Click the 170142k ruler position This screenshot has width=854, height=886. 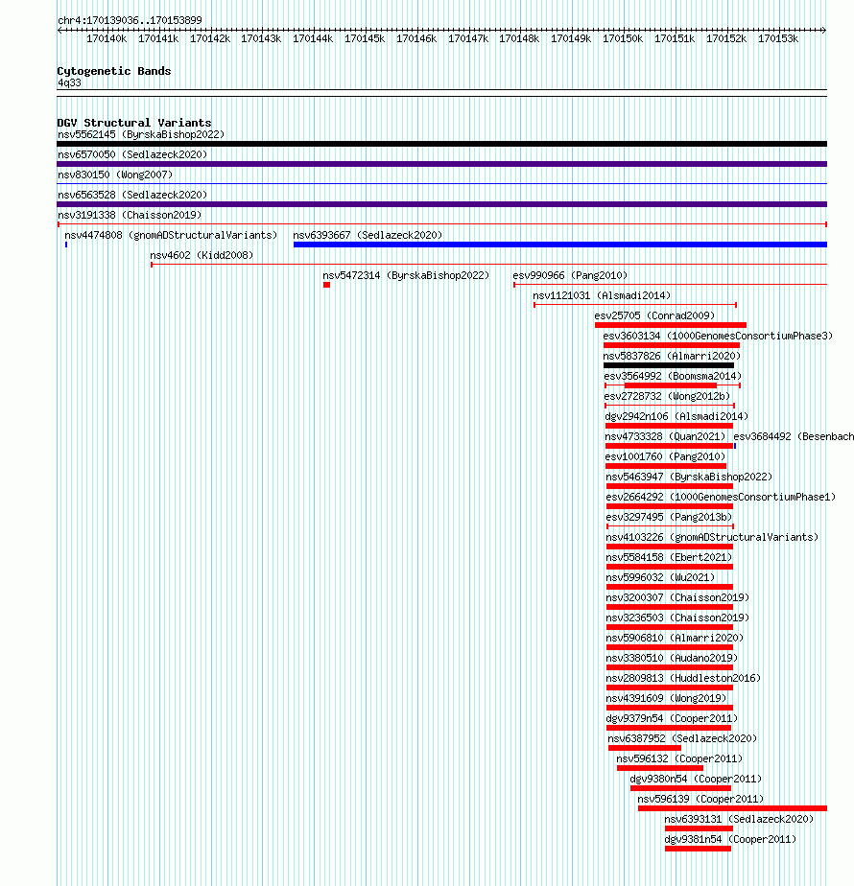(x=210, y=39)
